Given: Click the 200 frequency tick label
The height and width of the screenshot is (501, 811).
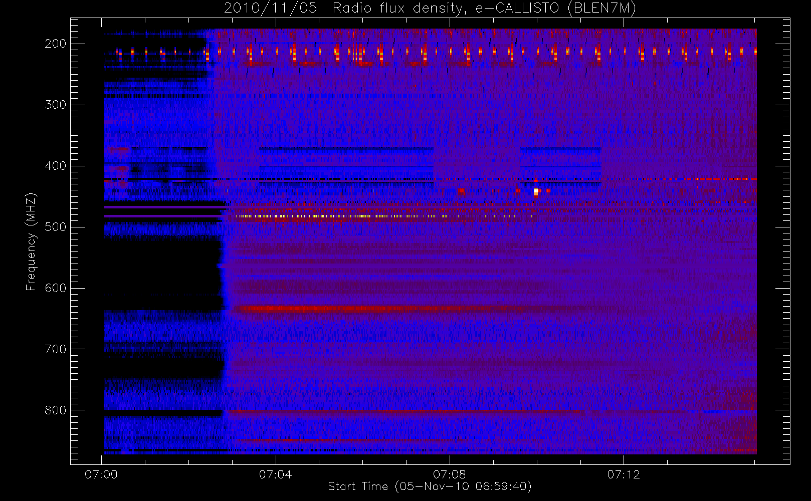Looking at the screenshot, I should (55, 44).
